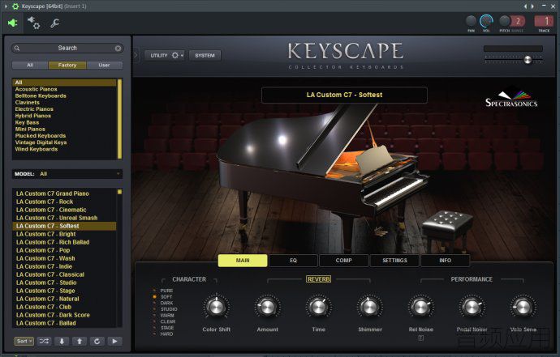Viewport: 560px width, 357px height.
Task: Click the pitch knob in the top bar
Action: pyautogui.click(x=505, y=21)
